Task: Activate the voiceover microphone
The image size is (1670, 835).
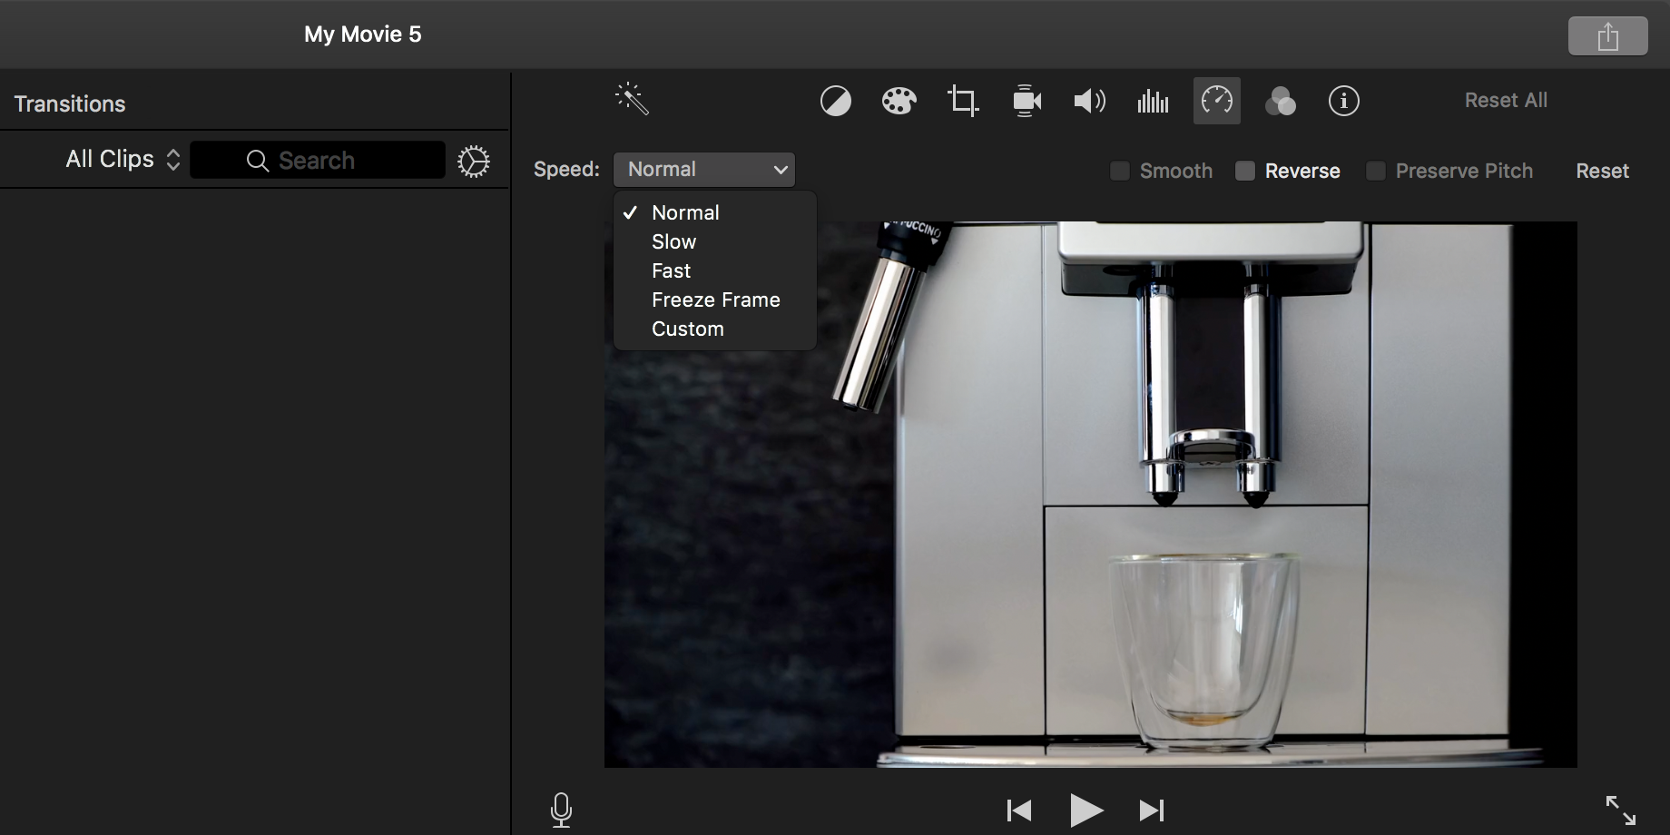Action: [x=561, y=810]
